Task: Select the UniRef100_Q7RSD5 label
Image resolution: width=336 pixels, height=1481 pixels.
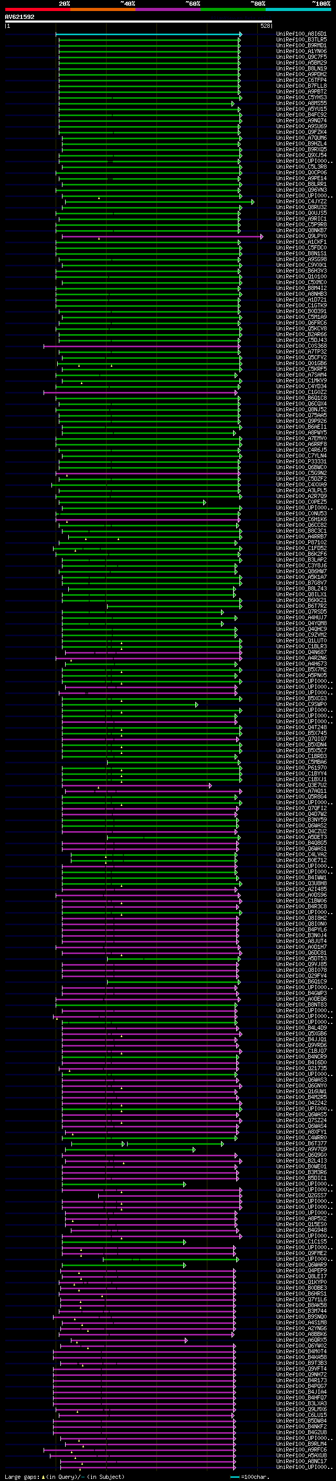Action: 301,612
